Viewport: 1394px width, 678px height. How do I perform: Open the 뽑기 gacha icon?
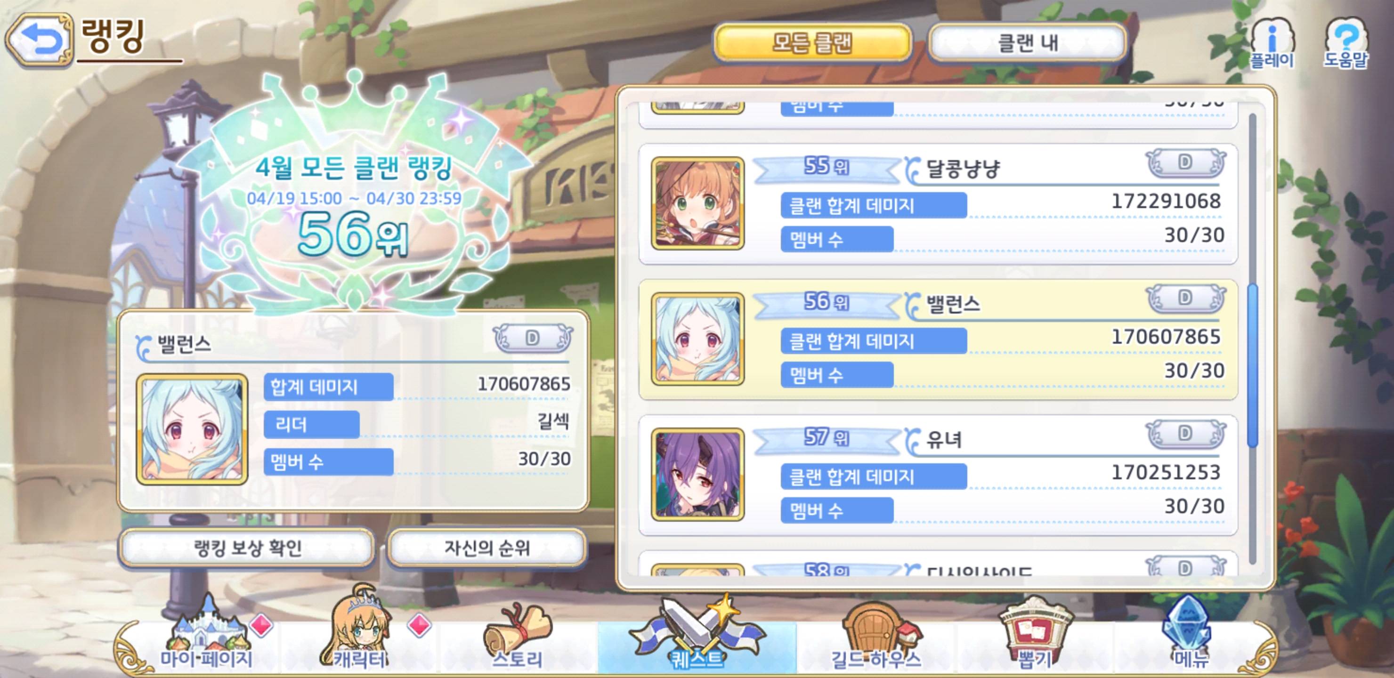[1035, 634]
